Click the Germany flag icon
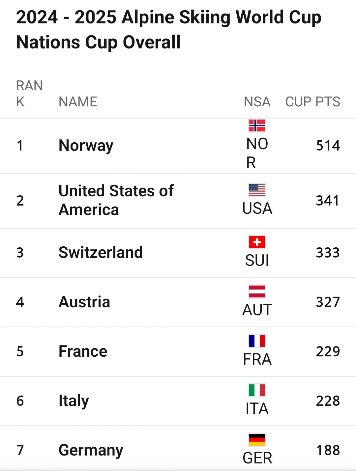 257,440
